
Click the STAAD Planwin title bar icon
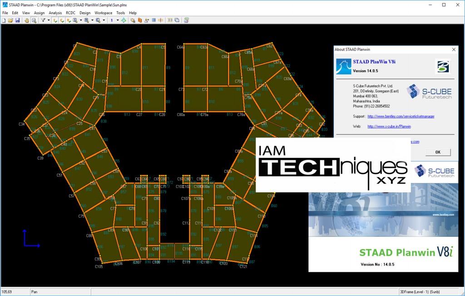(x=5, y=5)
